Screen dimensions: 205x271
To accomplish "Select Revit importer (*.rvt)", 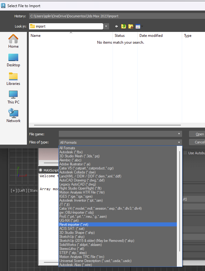I will [x=118, y=225].
